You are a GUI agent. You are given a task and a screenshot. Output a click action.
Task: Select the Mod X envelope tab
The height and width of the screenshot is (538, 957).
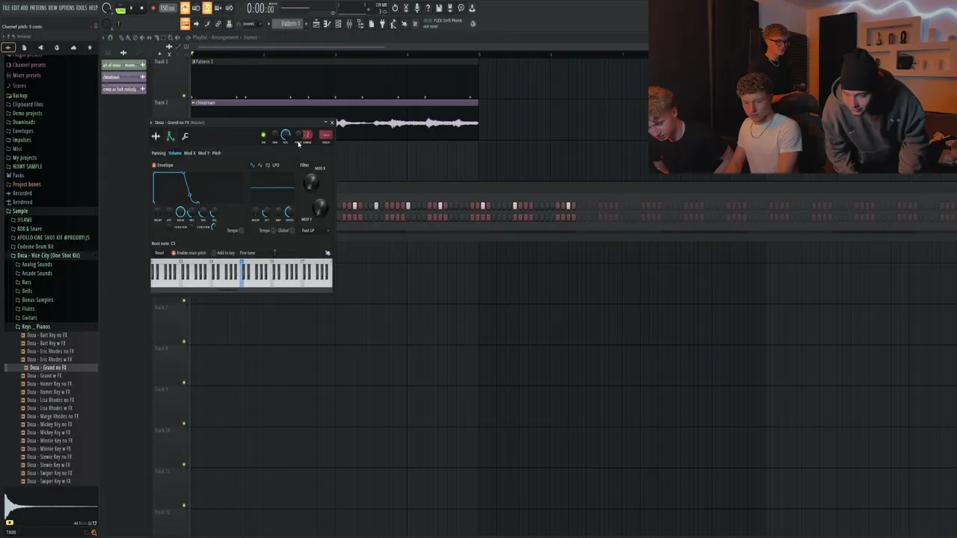coord(190,153)
